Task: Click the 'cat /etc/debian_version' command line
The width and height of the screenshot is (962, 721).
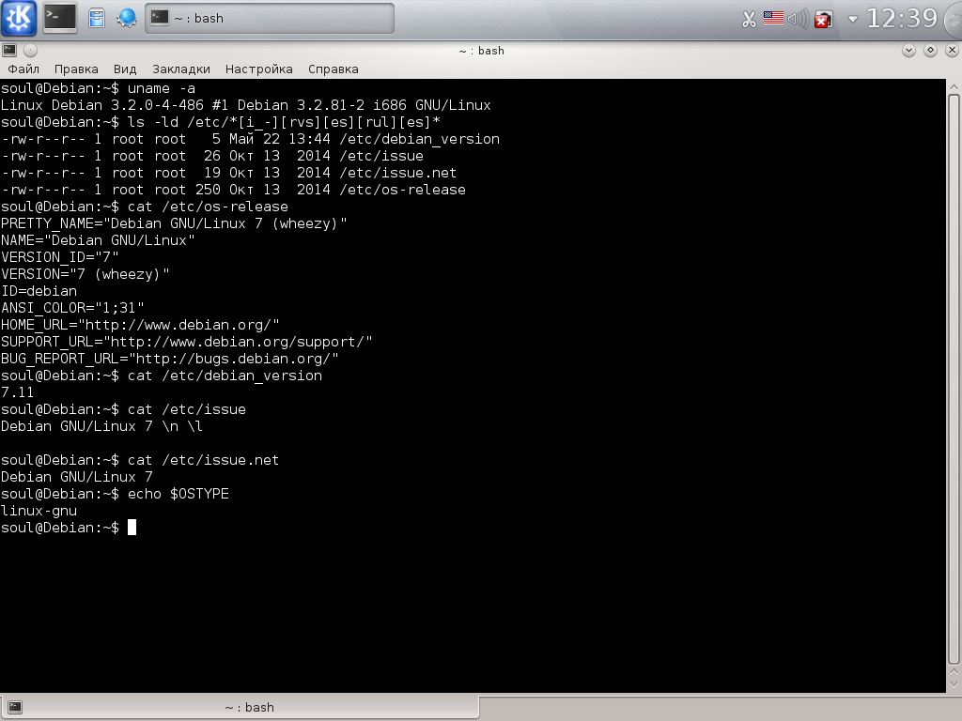Action: click(162, 376)
